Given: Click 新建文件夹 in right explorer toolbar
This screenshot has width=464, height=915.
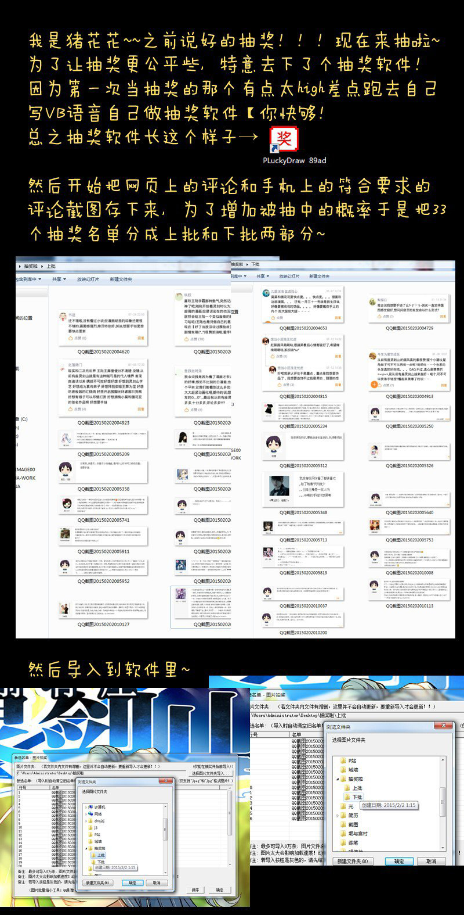Looking at the screenshot, I should pyautogui.click(x=319, y=277).
